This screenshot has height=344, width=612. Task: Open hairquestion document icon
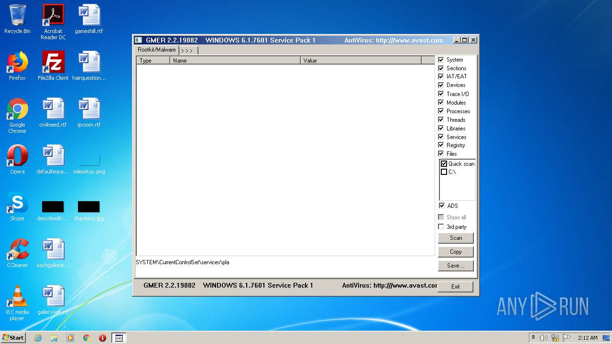point(89,66)
